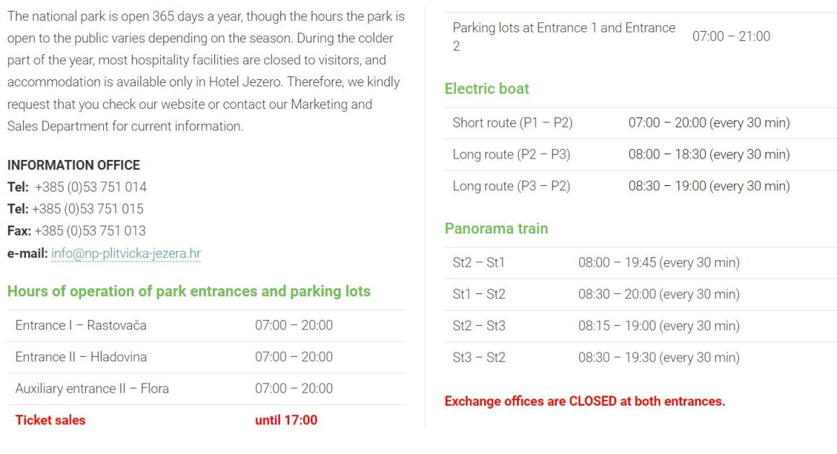Click the exchange offices CLOSED notice
This screenshot has height=454, width=837.
[x=584, y=401]
